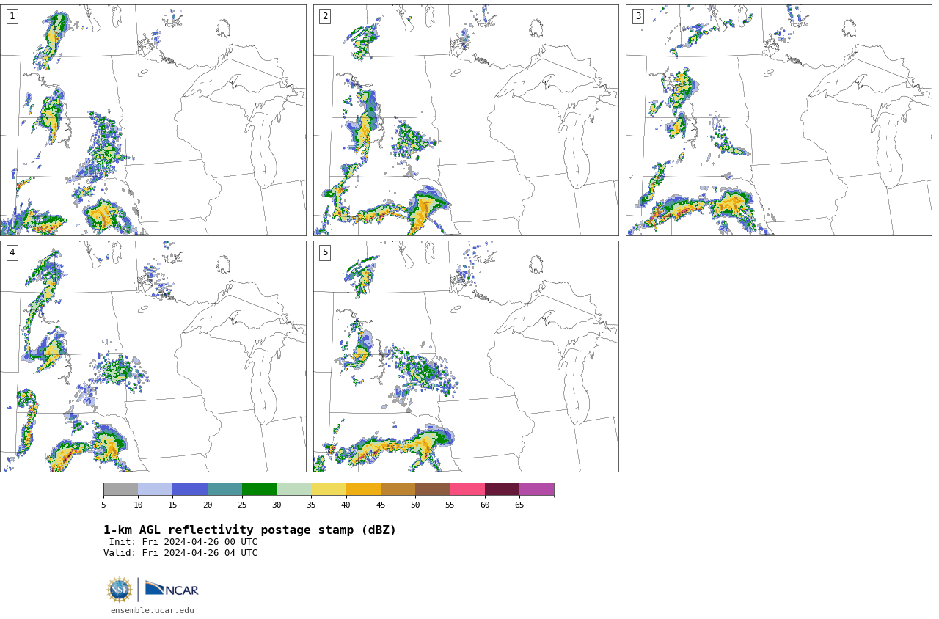Click the maroon 60-65 dBZ swatch
This screenshot has width=939, height=619.
click(x=502, y=489)
